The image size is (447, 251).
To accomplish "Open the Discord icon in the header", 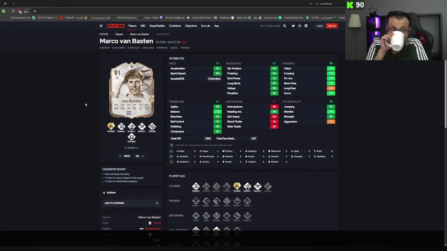I will (x=306, y=26).
